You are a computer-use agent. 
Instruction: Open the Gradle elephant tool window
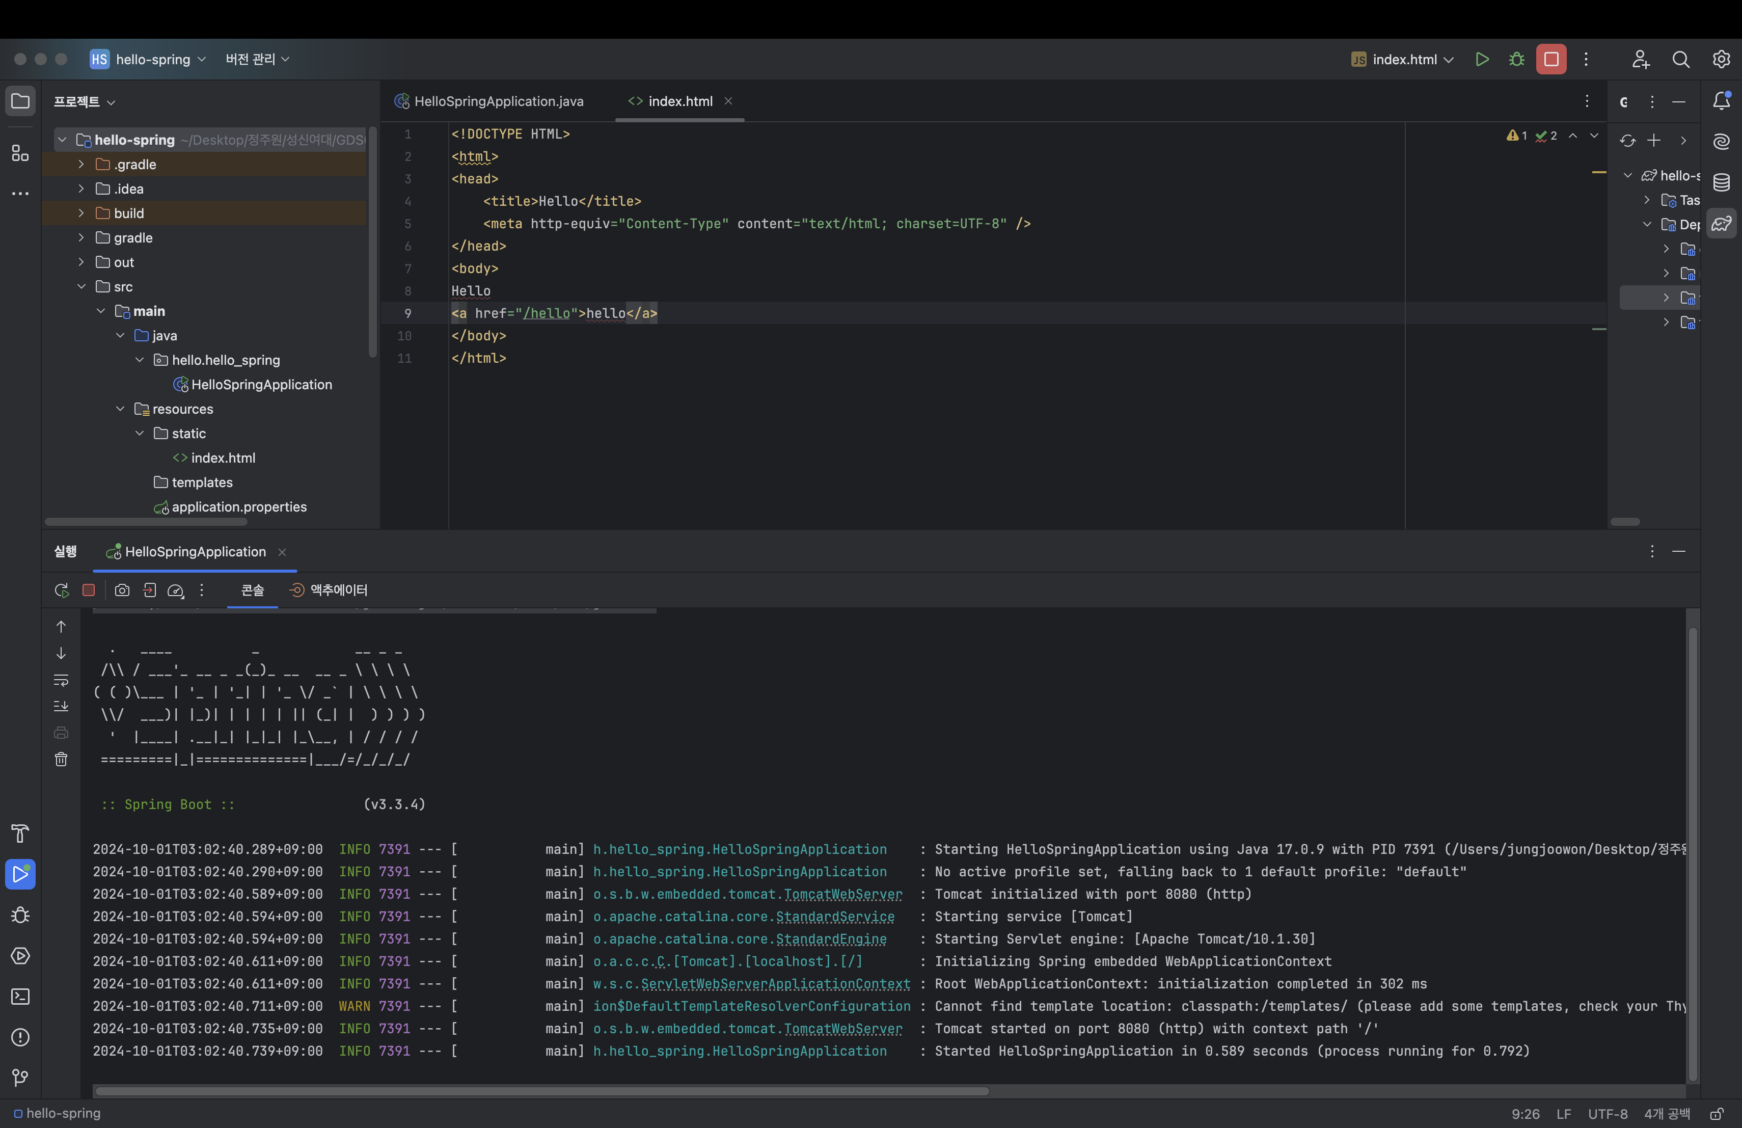[x=1722, y=223]
